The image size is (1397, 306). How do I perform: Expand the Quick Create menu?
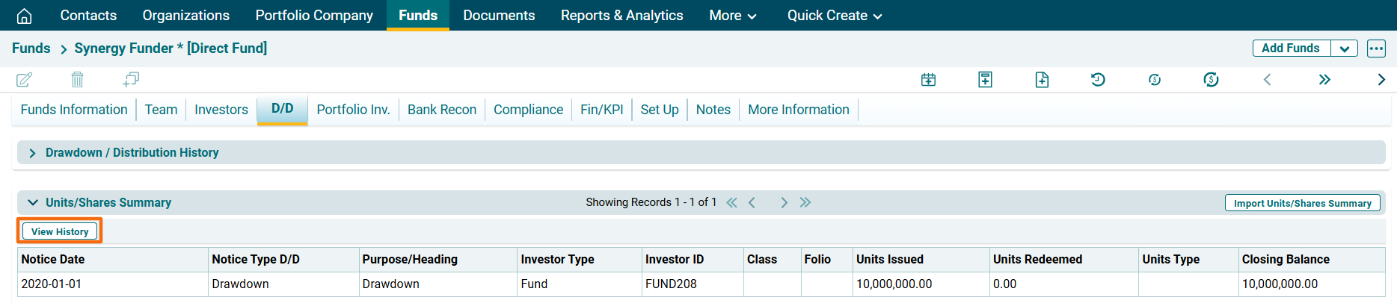tap(834, 16)
